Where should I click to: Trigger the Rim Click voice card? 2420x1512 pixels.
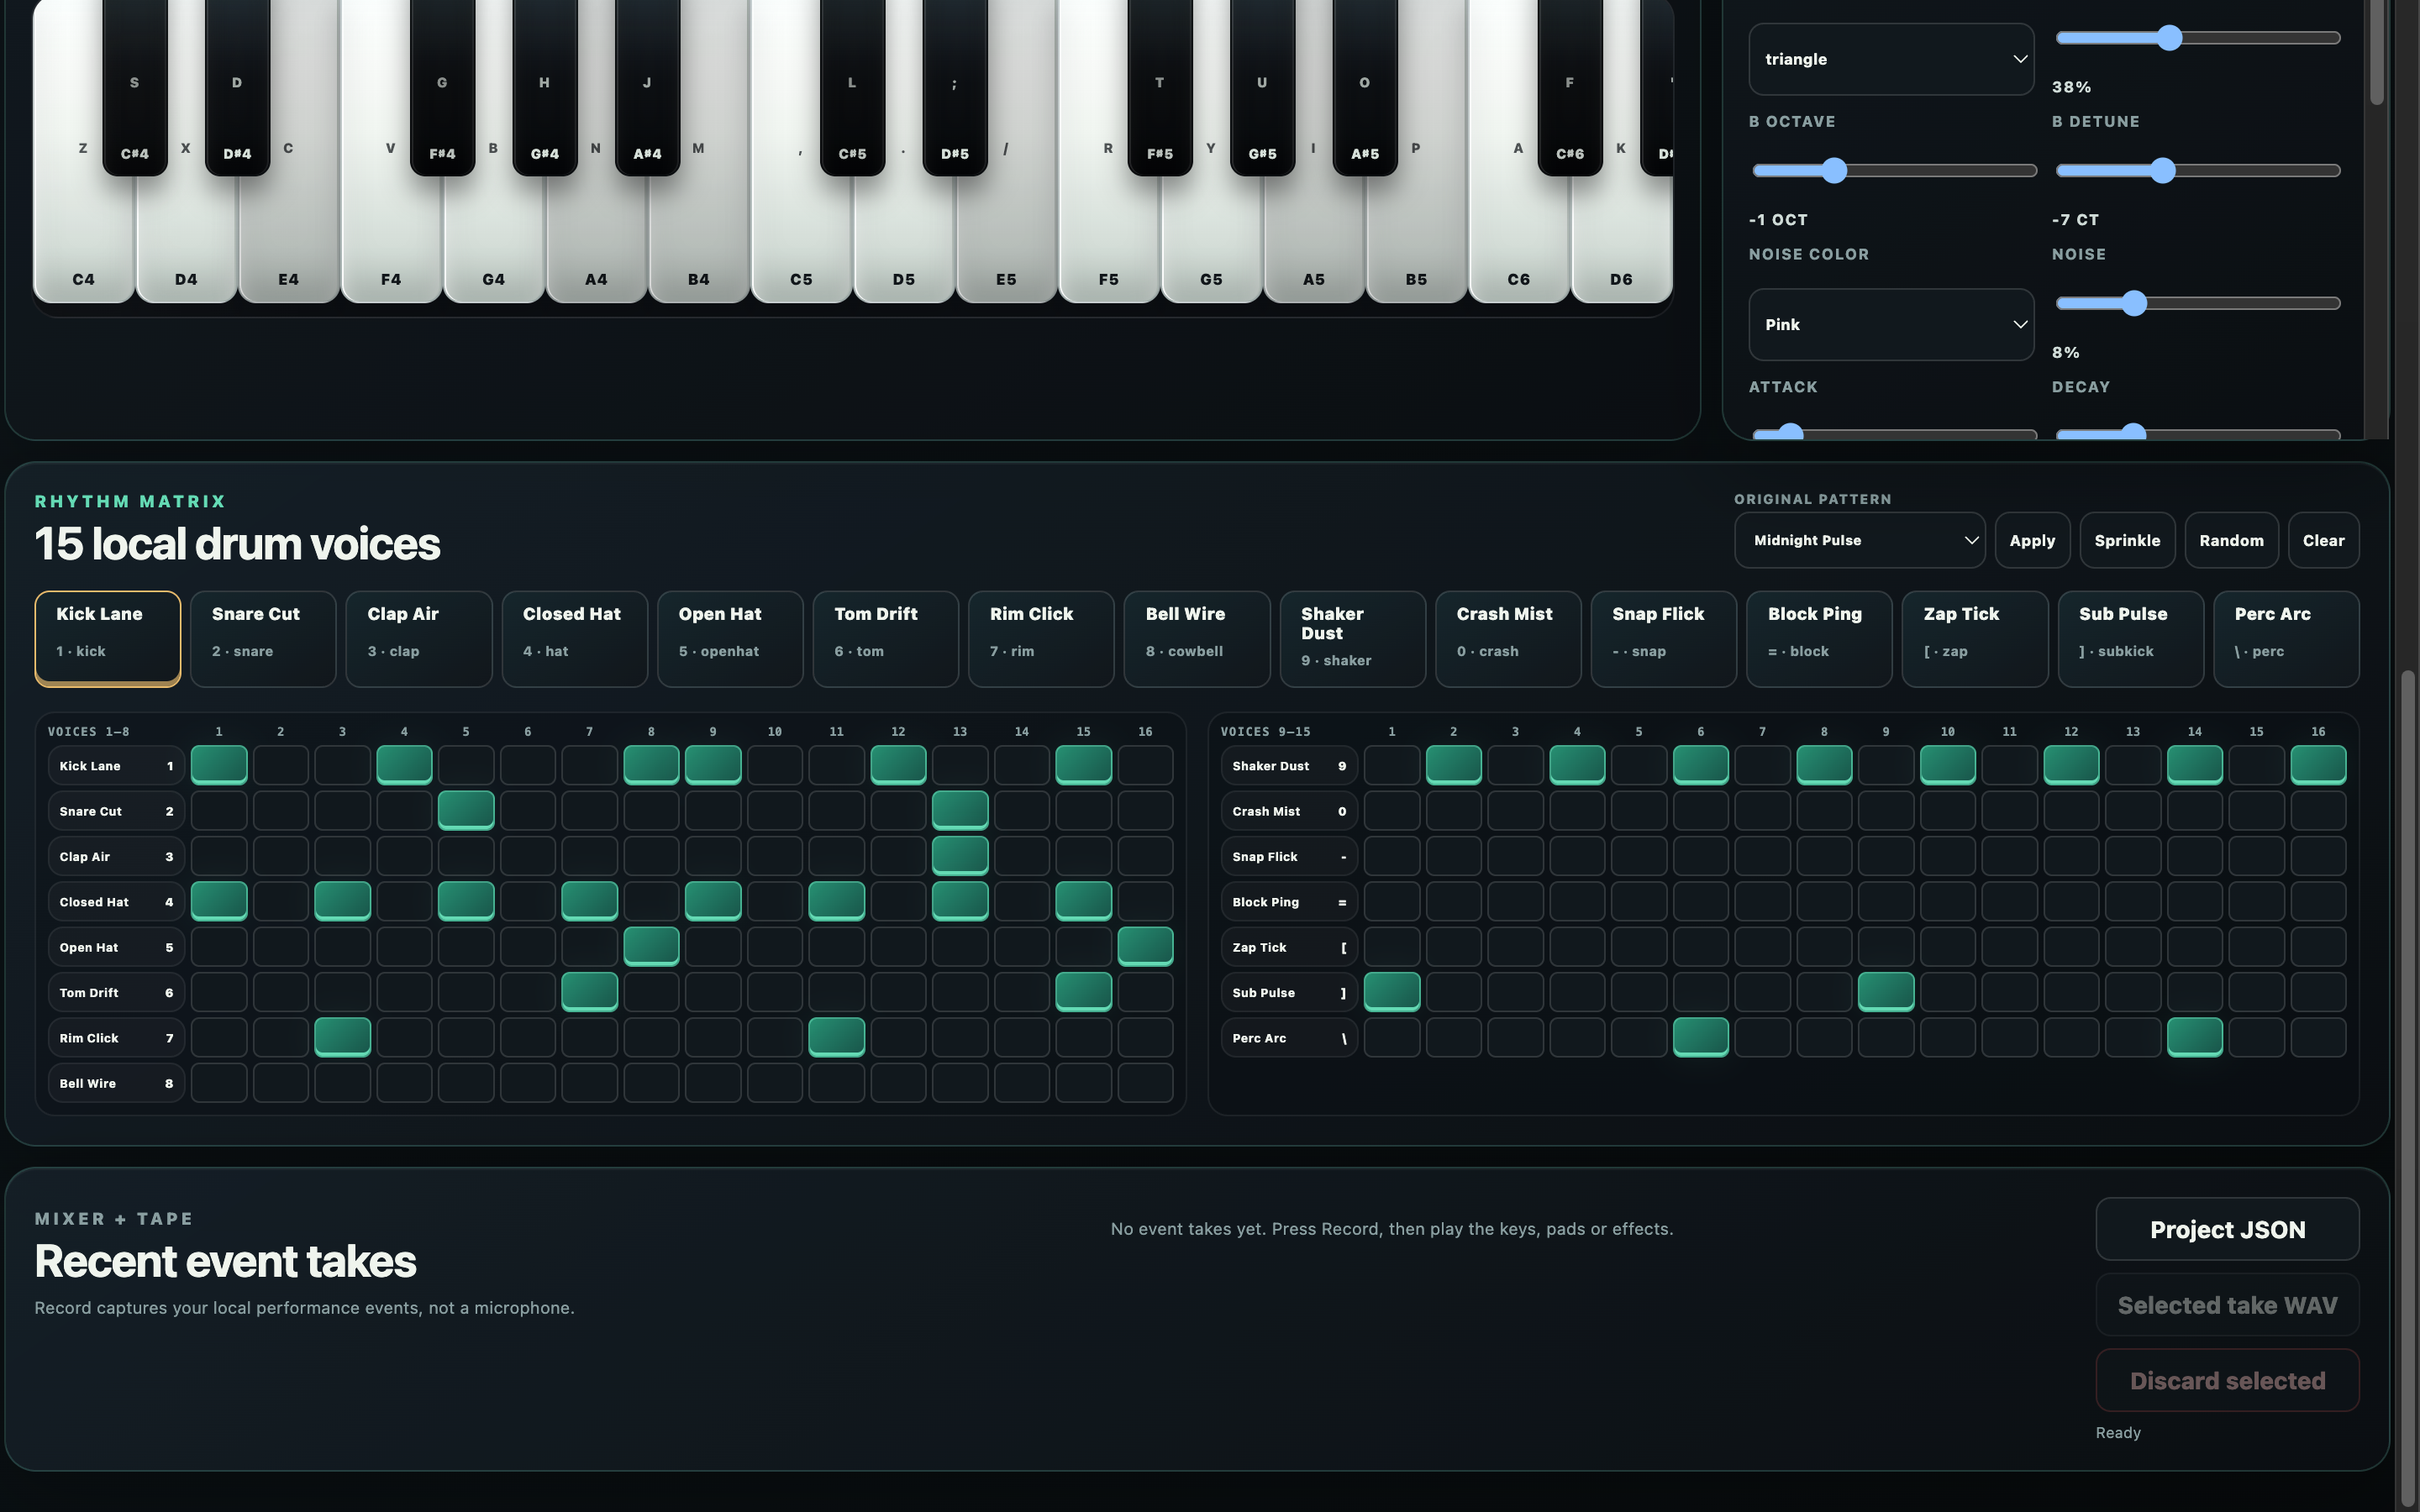coord(1041,638)
